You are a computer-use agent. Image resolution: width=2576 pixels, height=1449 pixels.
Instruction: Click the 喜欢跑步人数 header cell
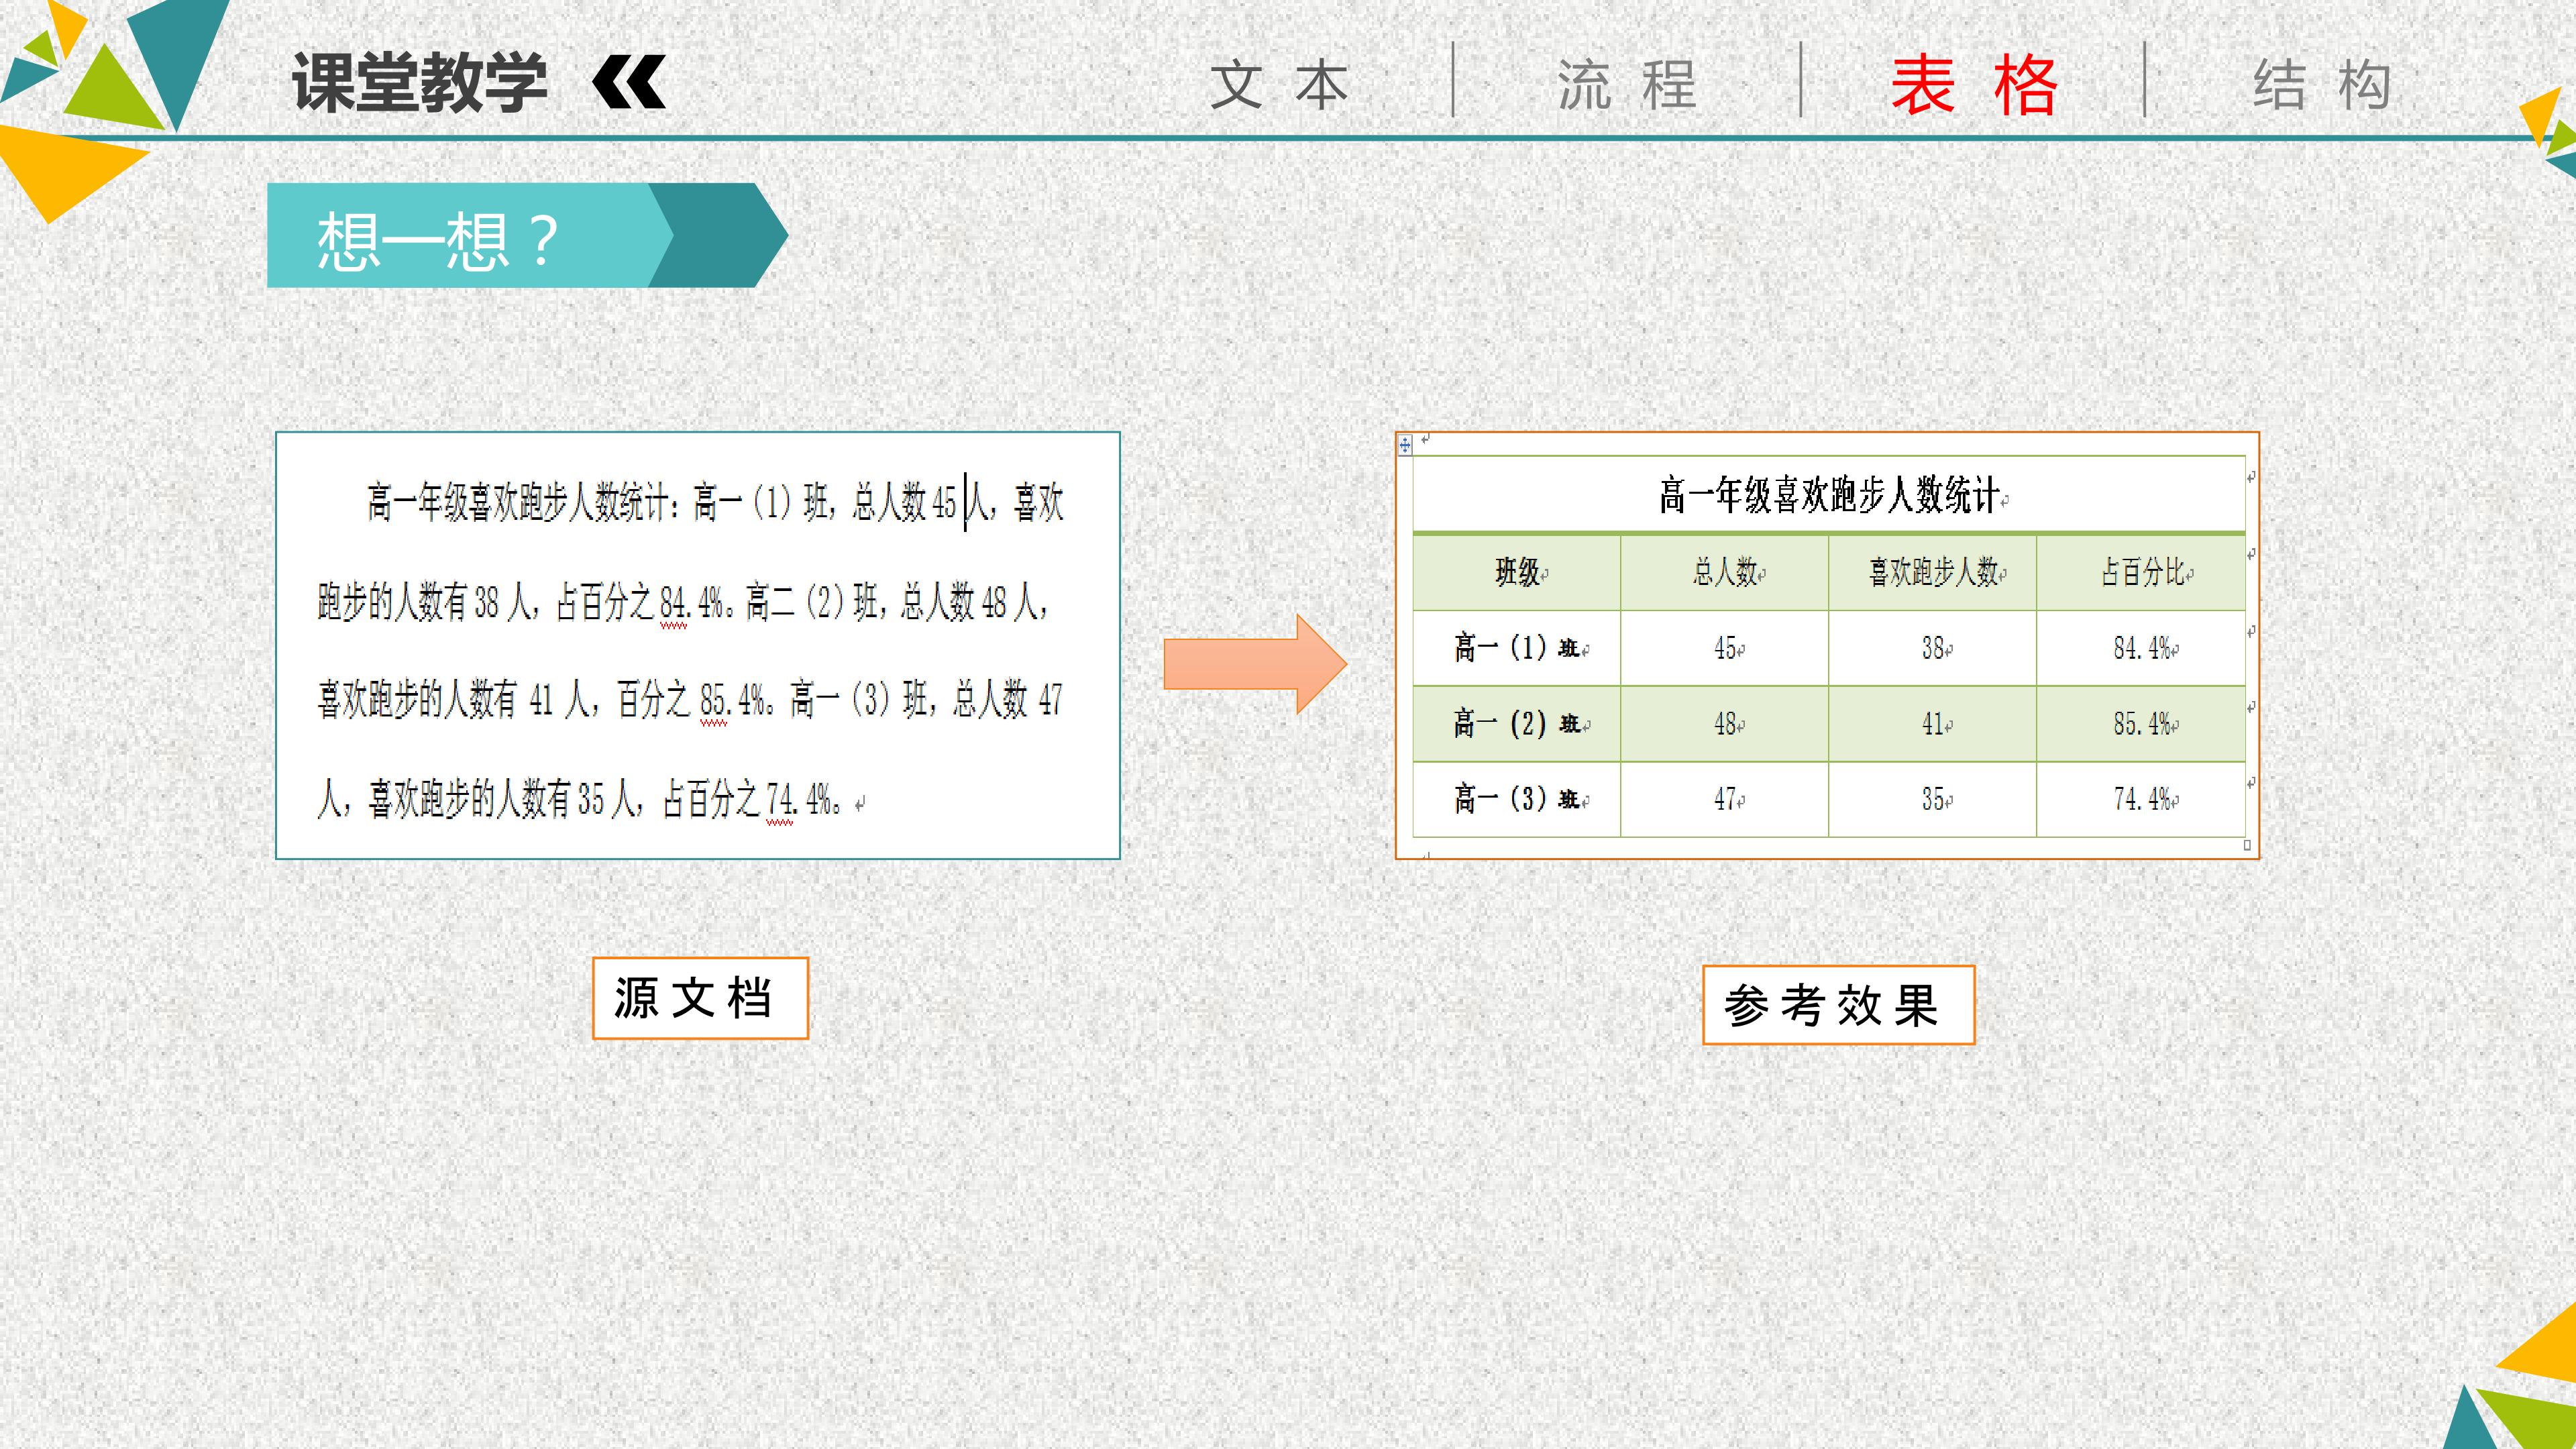[1933, 572]
